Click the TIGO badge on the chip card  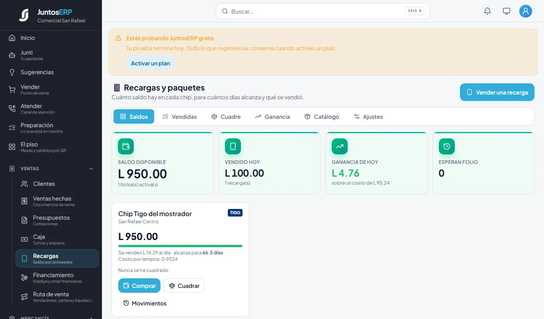(235, 213)
